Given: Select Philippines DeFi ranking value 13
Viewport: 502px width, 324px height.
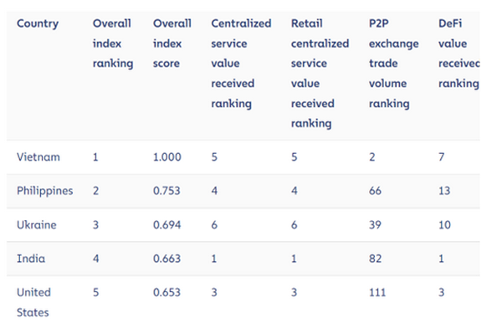Looking at the screenshot, I should click(444, 191).
